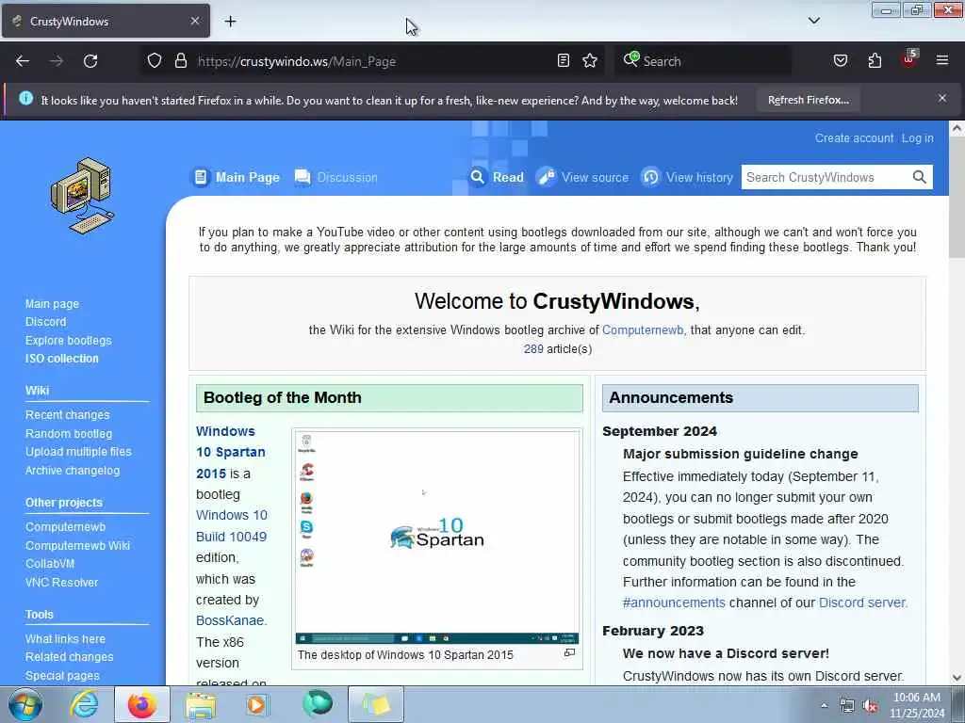
Task: Click the Windows 10 Spartan desktop thumbnail
Action: click(x=437, y=538)
